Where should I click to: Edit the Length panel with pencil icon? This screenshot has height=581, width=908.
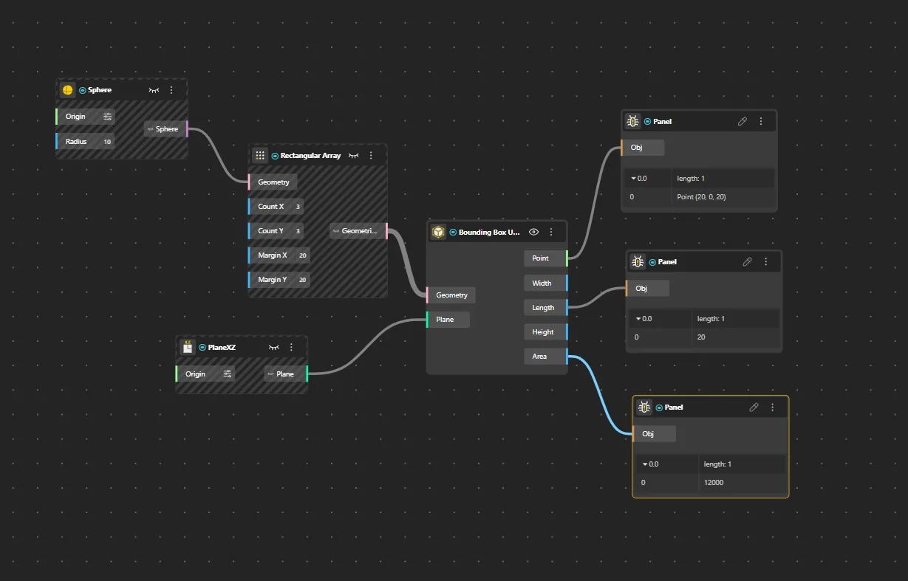click(747, 262)
